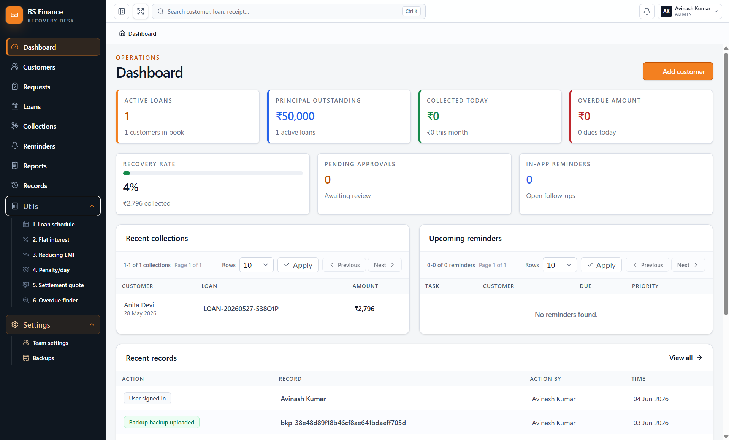Click the search customer input field

[x=289, y=11]
